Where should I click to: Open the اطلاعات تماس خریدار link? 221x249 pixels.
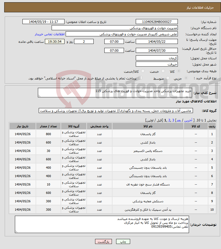[50, 34]
